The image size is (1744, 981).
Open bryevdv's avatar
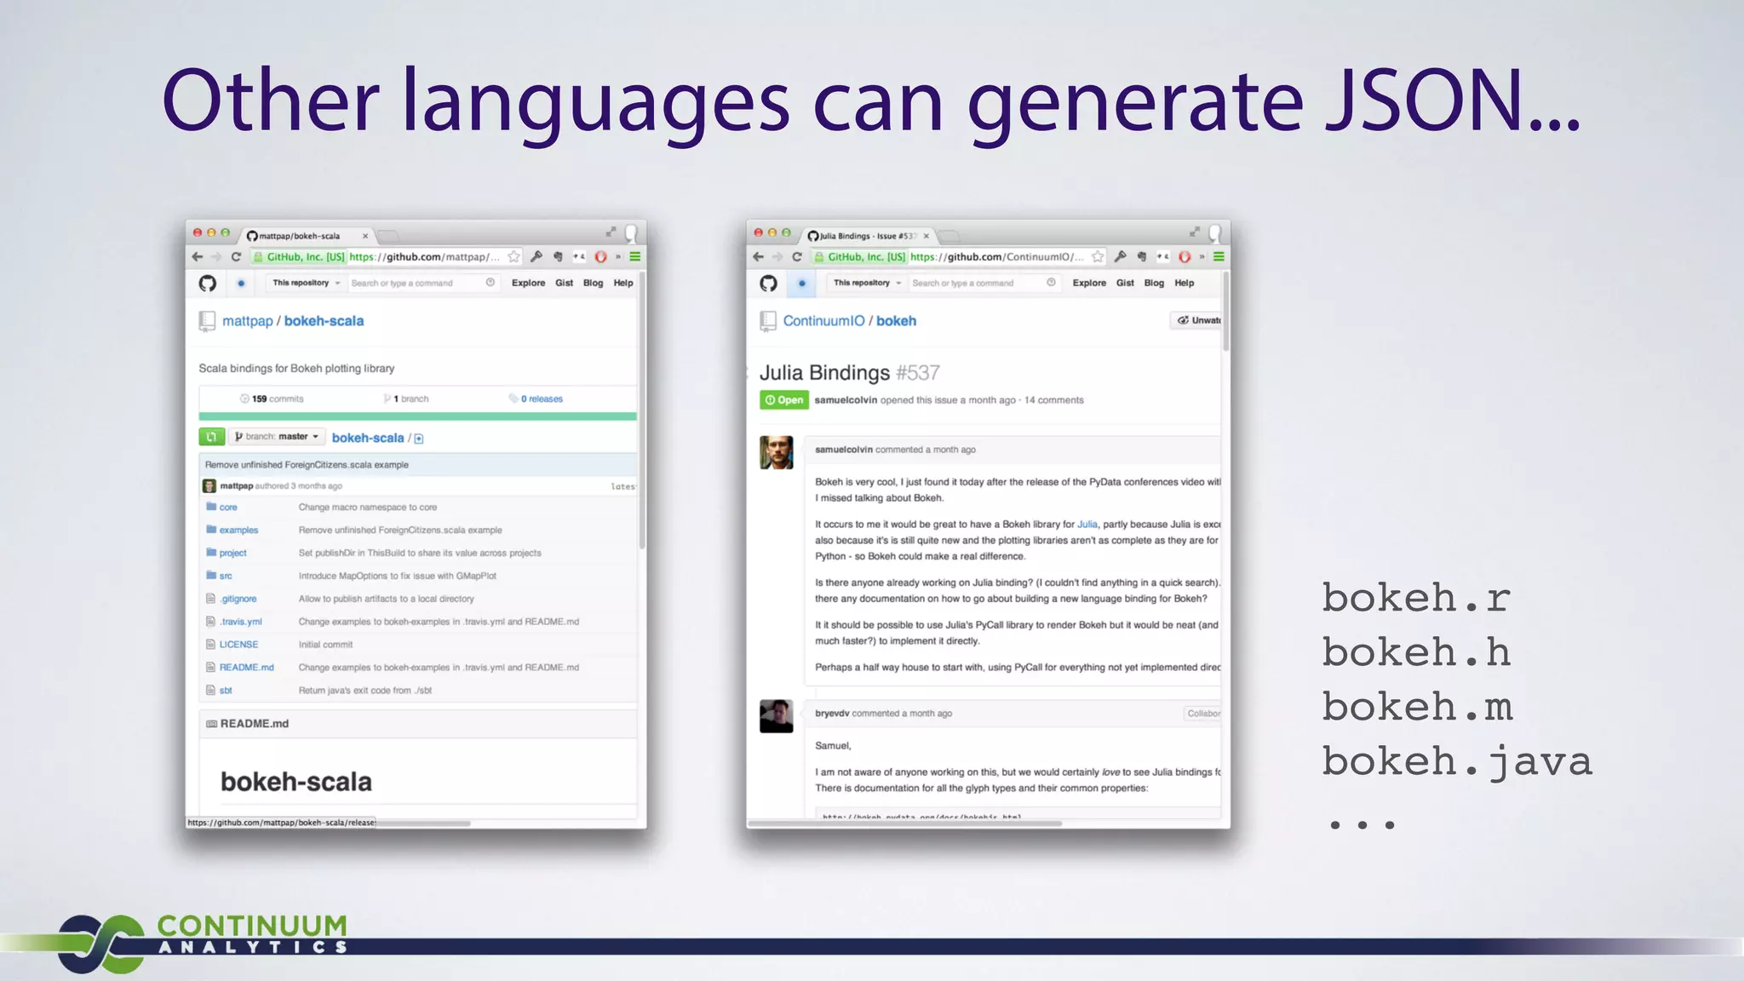tap(776, 716)
